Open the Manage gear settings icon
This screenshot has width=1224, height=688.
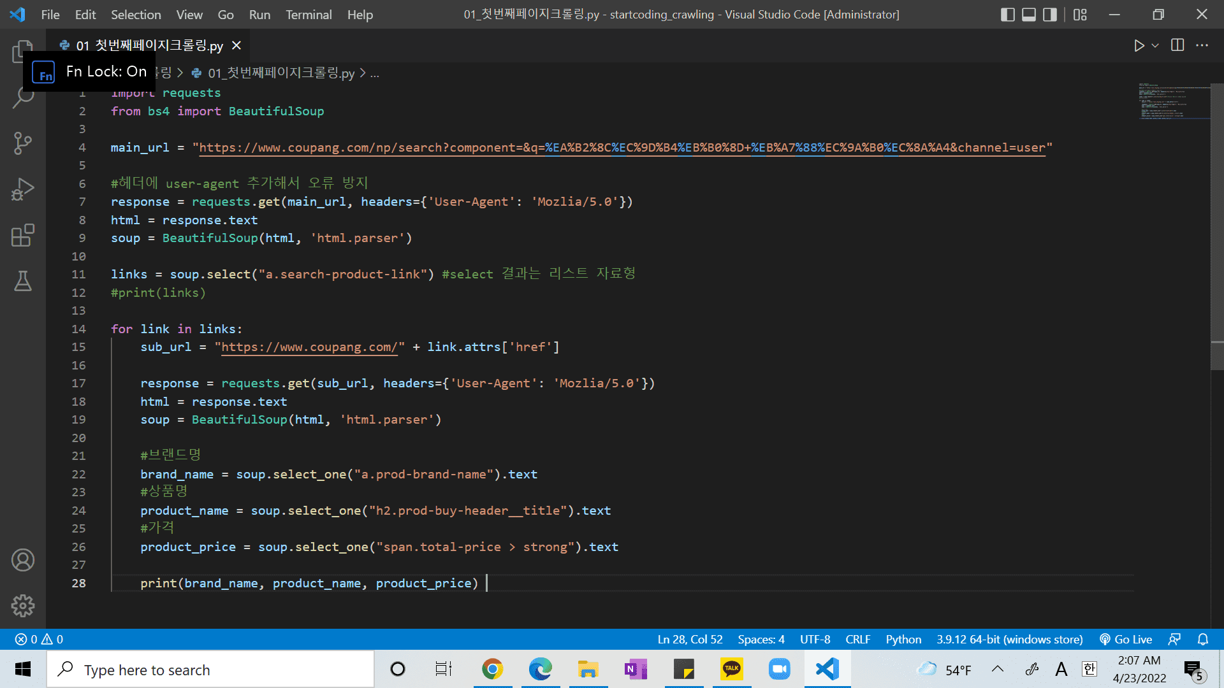(x=23, y=606)
